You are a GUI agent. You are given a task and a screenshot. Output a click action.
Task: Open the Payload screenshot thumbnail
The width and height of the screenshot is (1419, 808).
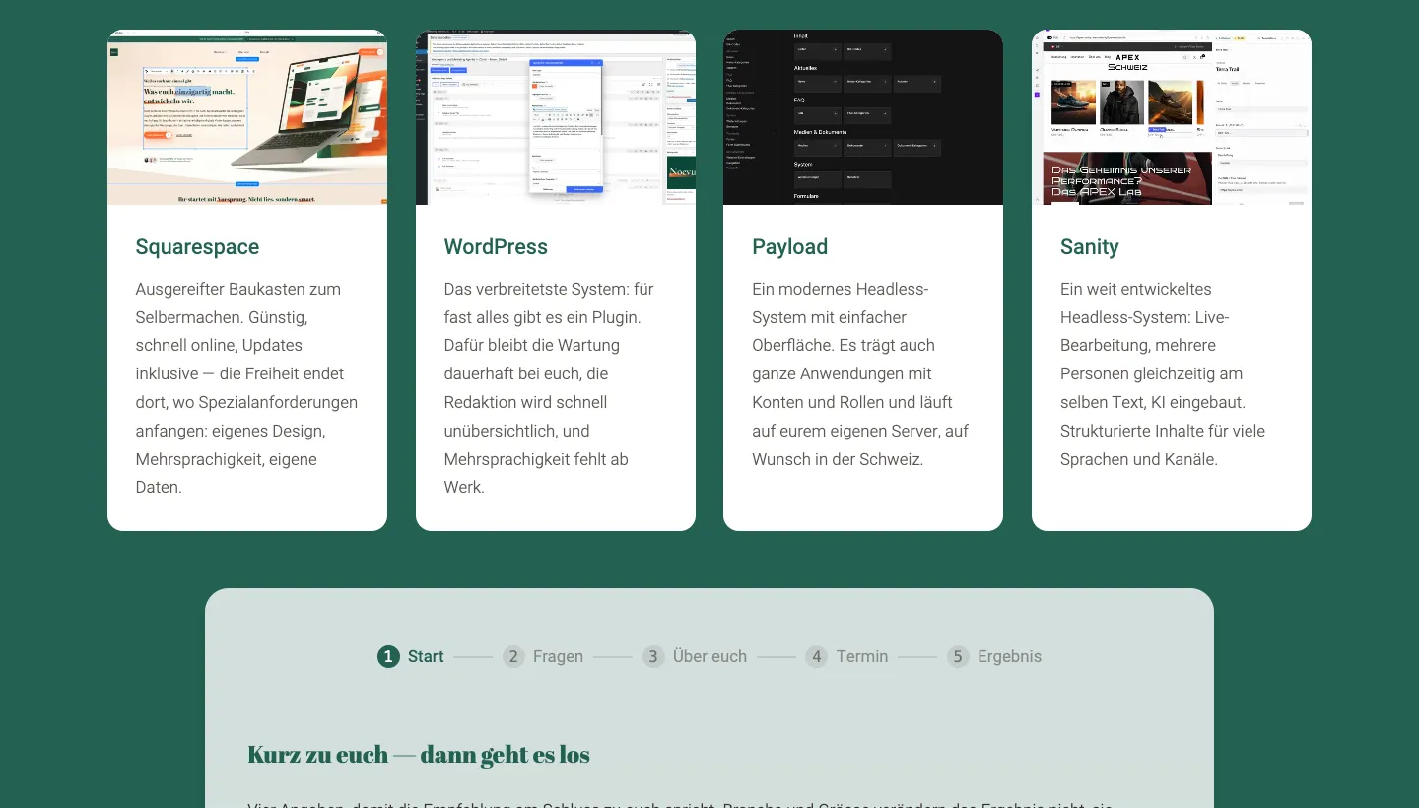(863, 117)
